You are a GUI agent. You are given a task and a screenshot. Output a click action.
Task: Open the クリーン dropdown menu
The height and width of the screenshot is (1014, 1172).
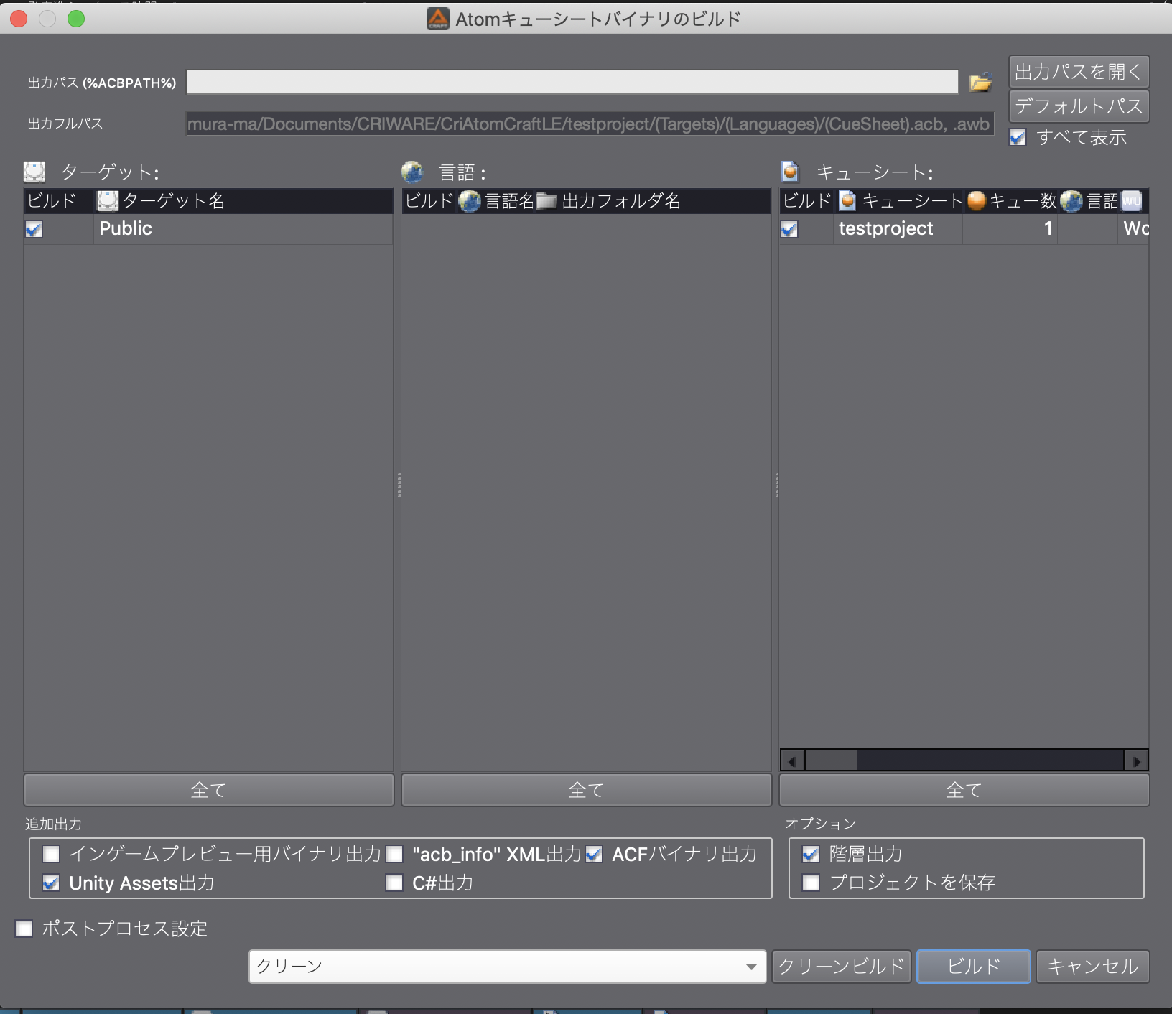507,967
